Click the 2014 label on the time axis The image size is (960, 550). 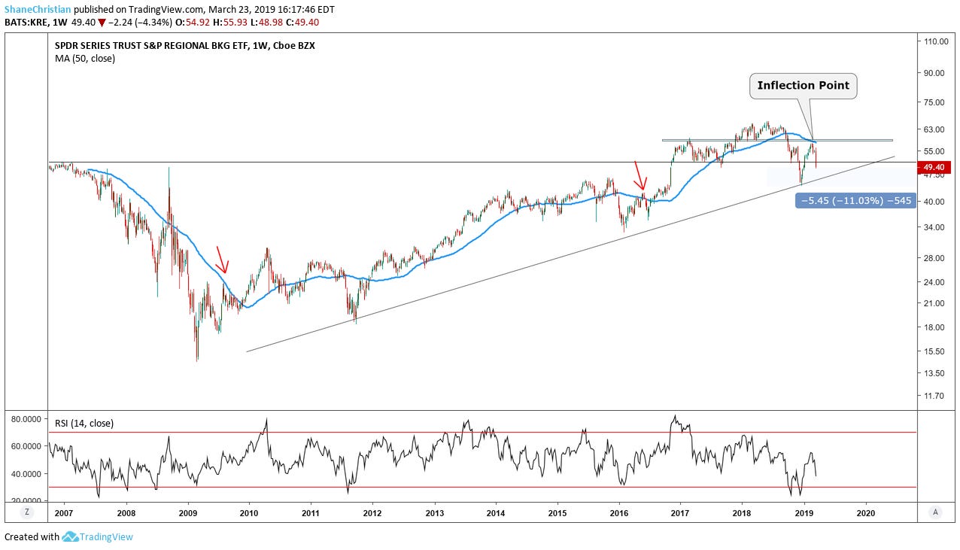[496, 512]
